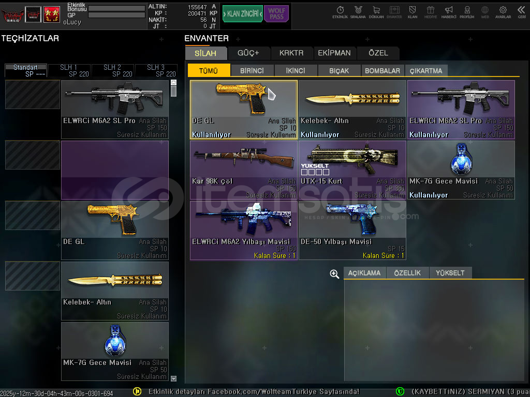The image size is (530, 397).
Task: Click the KP balance value 200471
Action: tap(197, 13)
